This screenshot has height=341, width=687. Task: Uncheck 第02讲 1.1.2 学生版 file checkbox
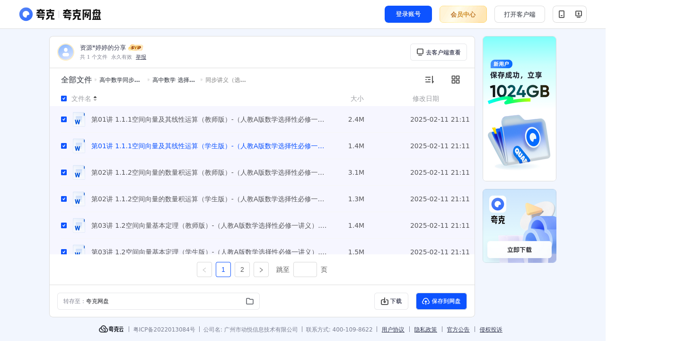pyautogui.click(x=64, y=199)
